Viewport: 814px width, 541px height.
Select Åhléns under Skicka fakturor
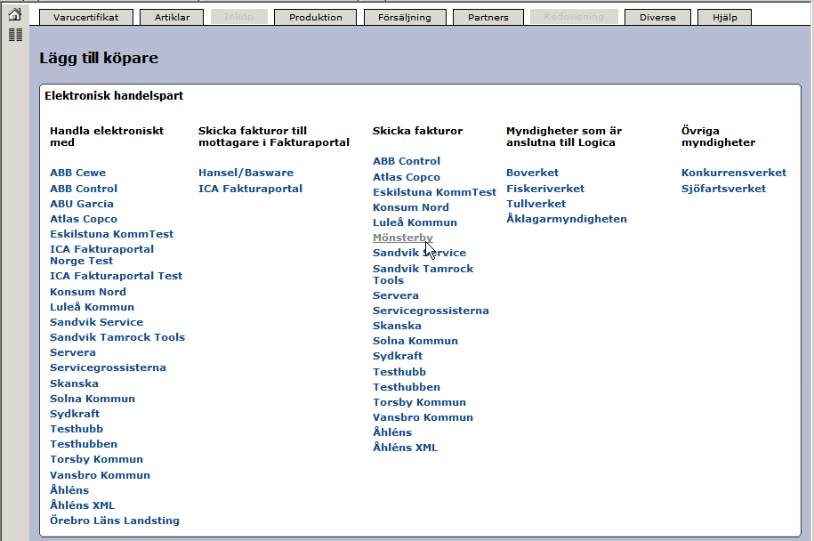[x=392, y=432]
